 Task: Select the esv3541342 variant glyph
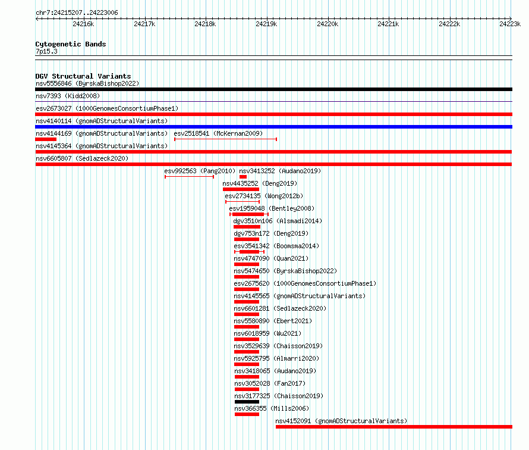249,252
